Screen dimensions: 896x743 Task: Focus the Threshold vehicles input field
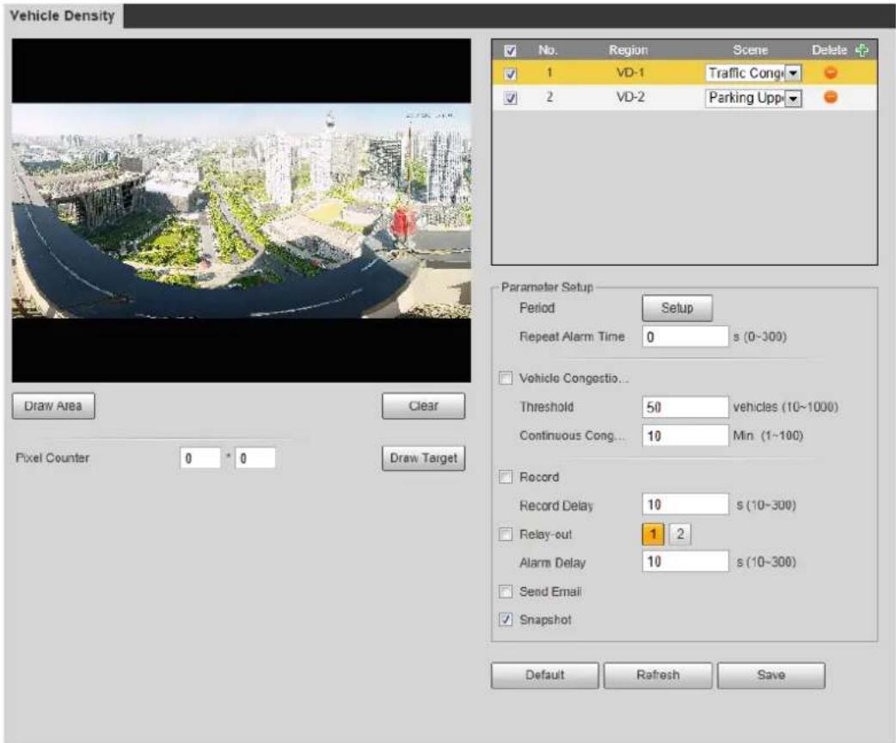click(685, 407)
